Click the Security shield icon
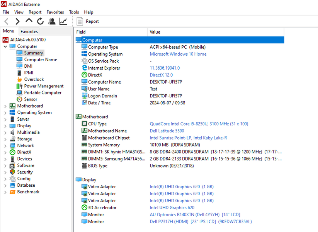The image size is (318, 232). point(12,172)
